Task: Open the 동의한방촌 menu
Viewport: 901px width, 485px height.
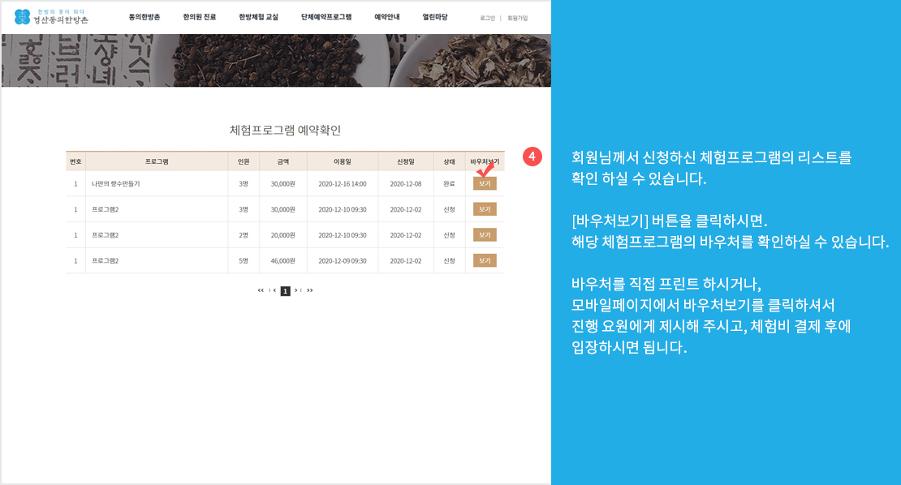Action: coord(144,17)
